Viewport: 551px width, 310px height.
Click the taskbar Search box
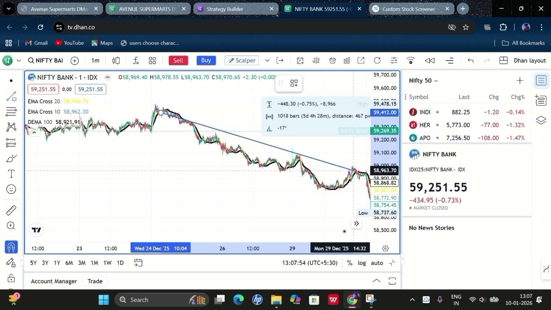pos(162,300)
